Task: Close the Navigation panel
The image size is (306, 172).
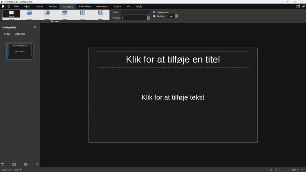Action: pyautogui.click(x=35, y=27)
